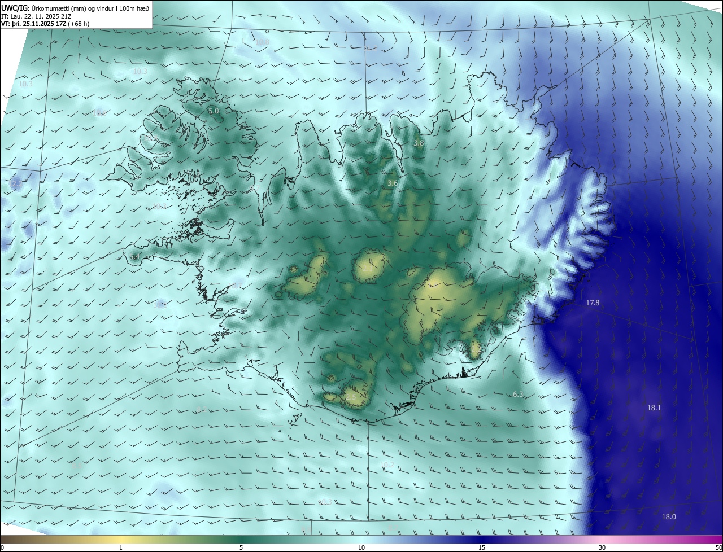Click the "17.8" value off the east coast
Image resolution: width=723 pixels, height=552 pixels.
pyautogui.click(x=593, y=303)
